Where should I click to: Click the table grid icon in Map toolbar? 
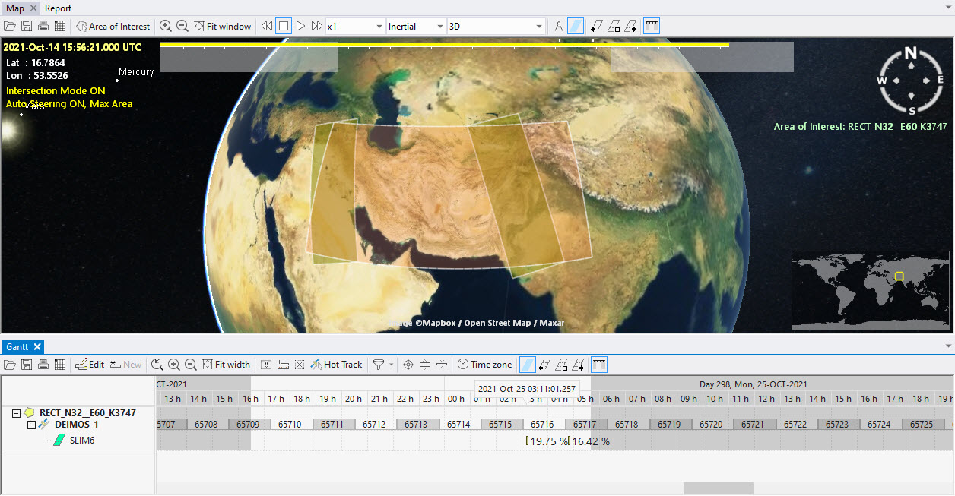(60, 26)
